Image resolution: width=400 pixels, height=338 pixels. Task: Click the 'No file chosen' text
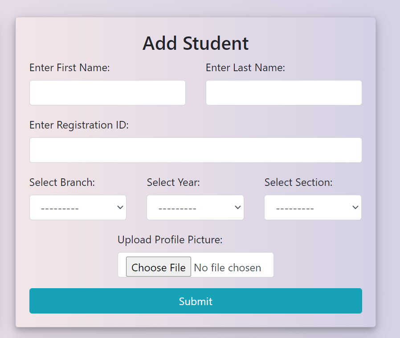coord(228,268)
